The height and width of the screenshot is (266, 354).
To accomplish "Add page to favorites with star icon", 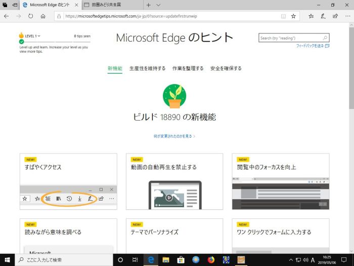I will pos(293,16).
